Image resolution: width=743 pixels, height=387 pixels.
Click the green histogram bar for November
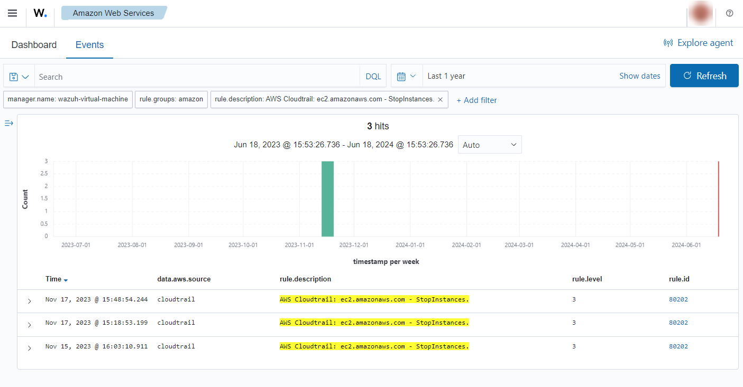tap(327, 199)
